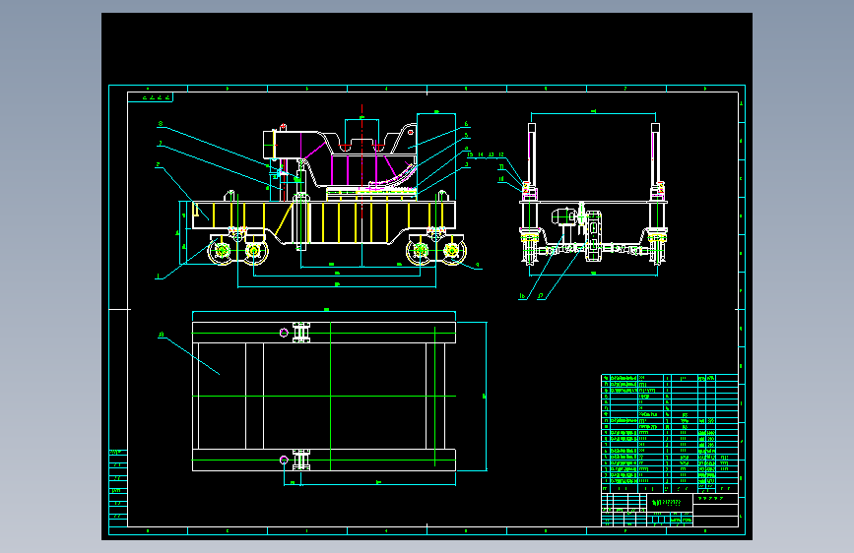This screenshot has width=854, height=553.
Task: Click part callout number 1 below left bogie
Action: click(159, 276)
